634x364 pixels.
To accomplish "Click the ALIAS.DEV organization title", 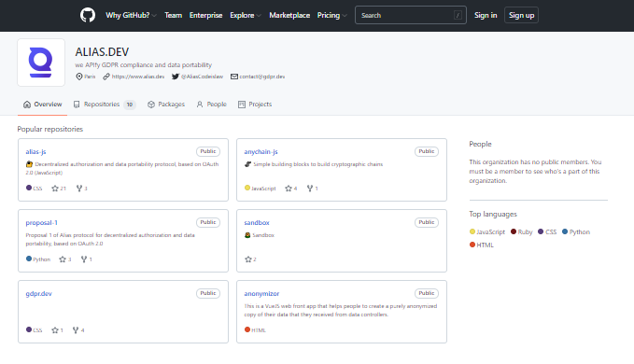I will [102, 52].
